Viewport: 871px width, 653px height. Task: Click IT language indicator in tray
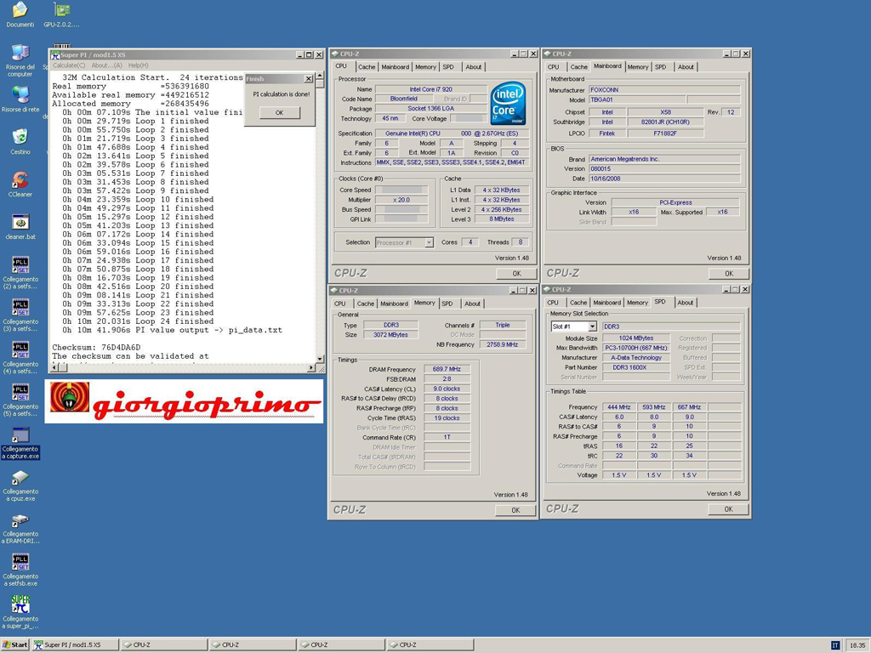click(x=835, y=645)
